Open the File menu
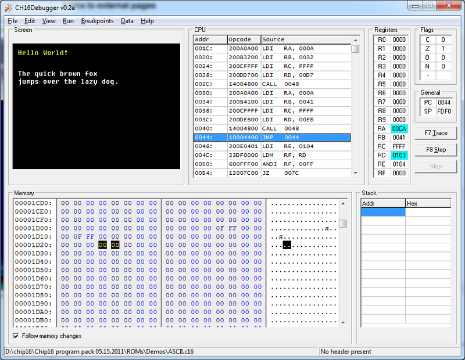This screenshot has height=360, width=465. coord(12,21)
